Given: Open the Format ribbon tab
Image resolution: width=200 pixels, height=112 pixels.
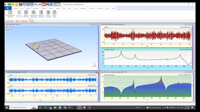Looking at the screenshot, I should point(51,8).
